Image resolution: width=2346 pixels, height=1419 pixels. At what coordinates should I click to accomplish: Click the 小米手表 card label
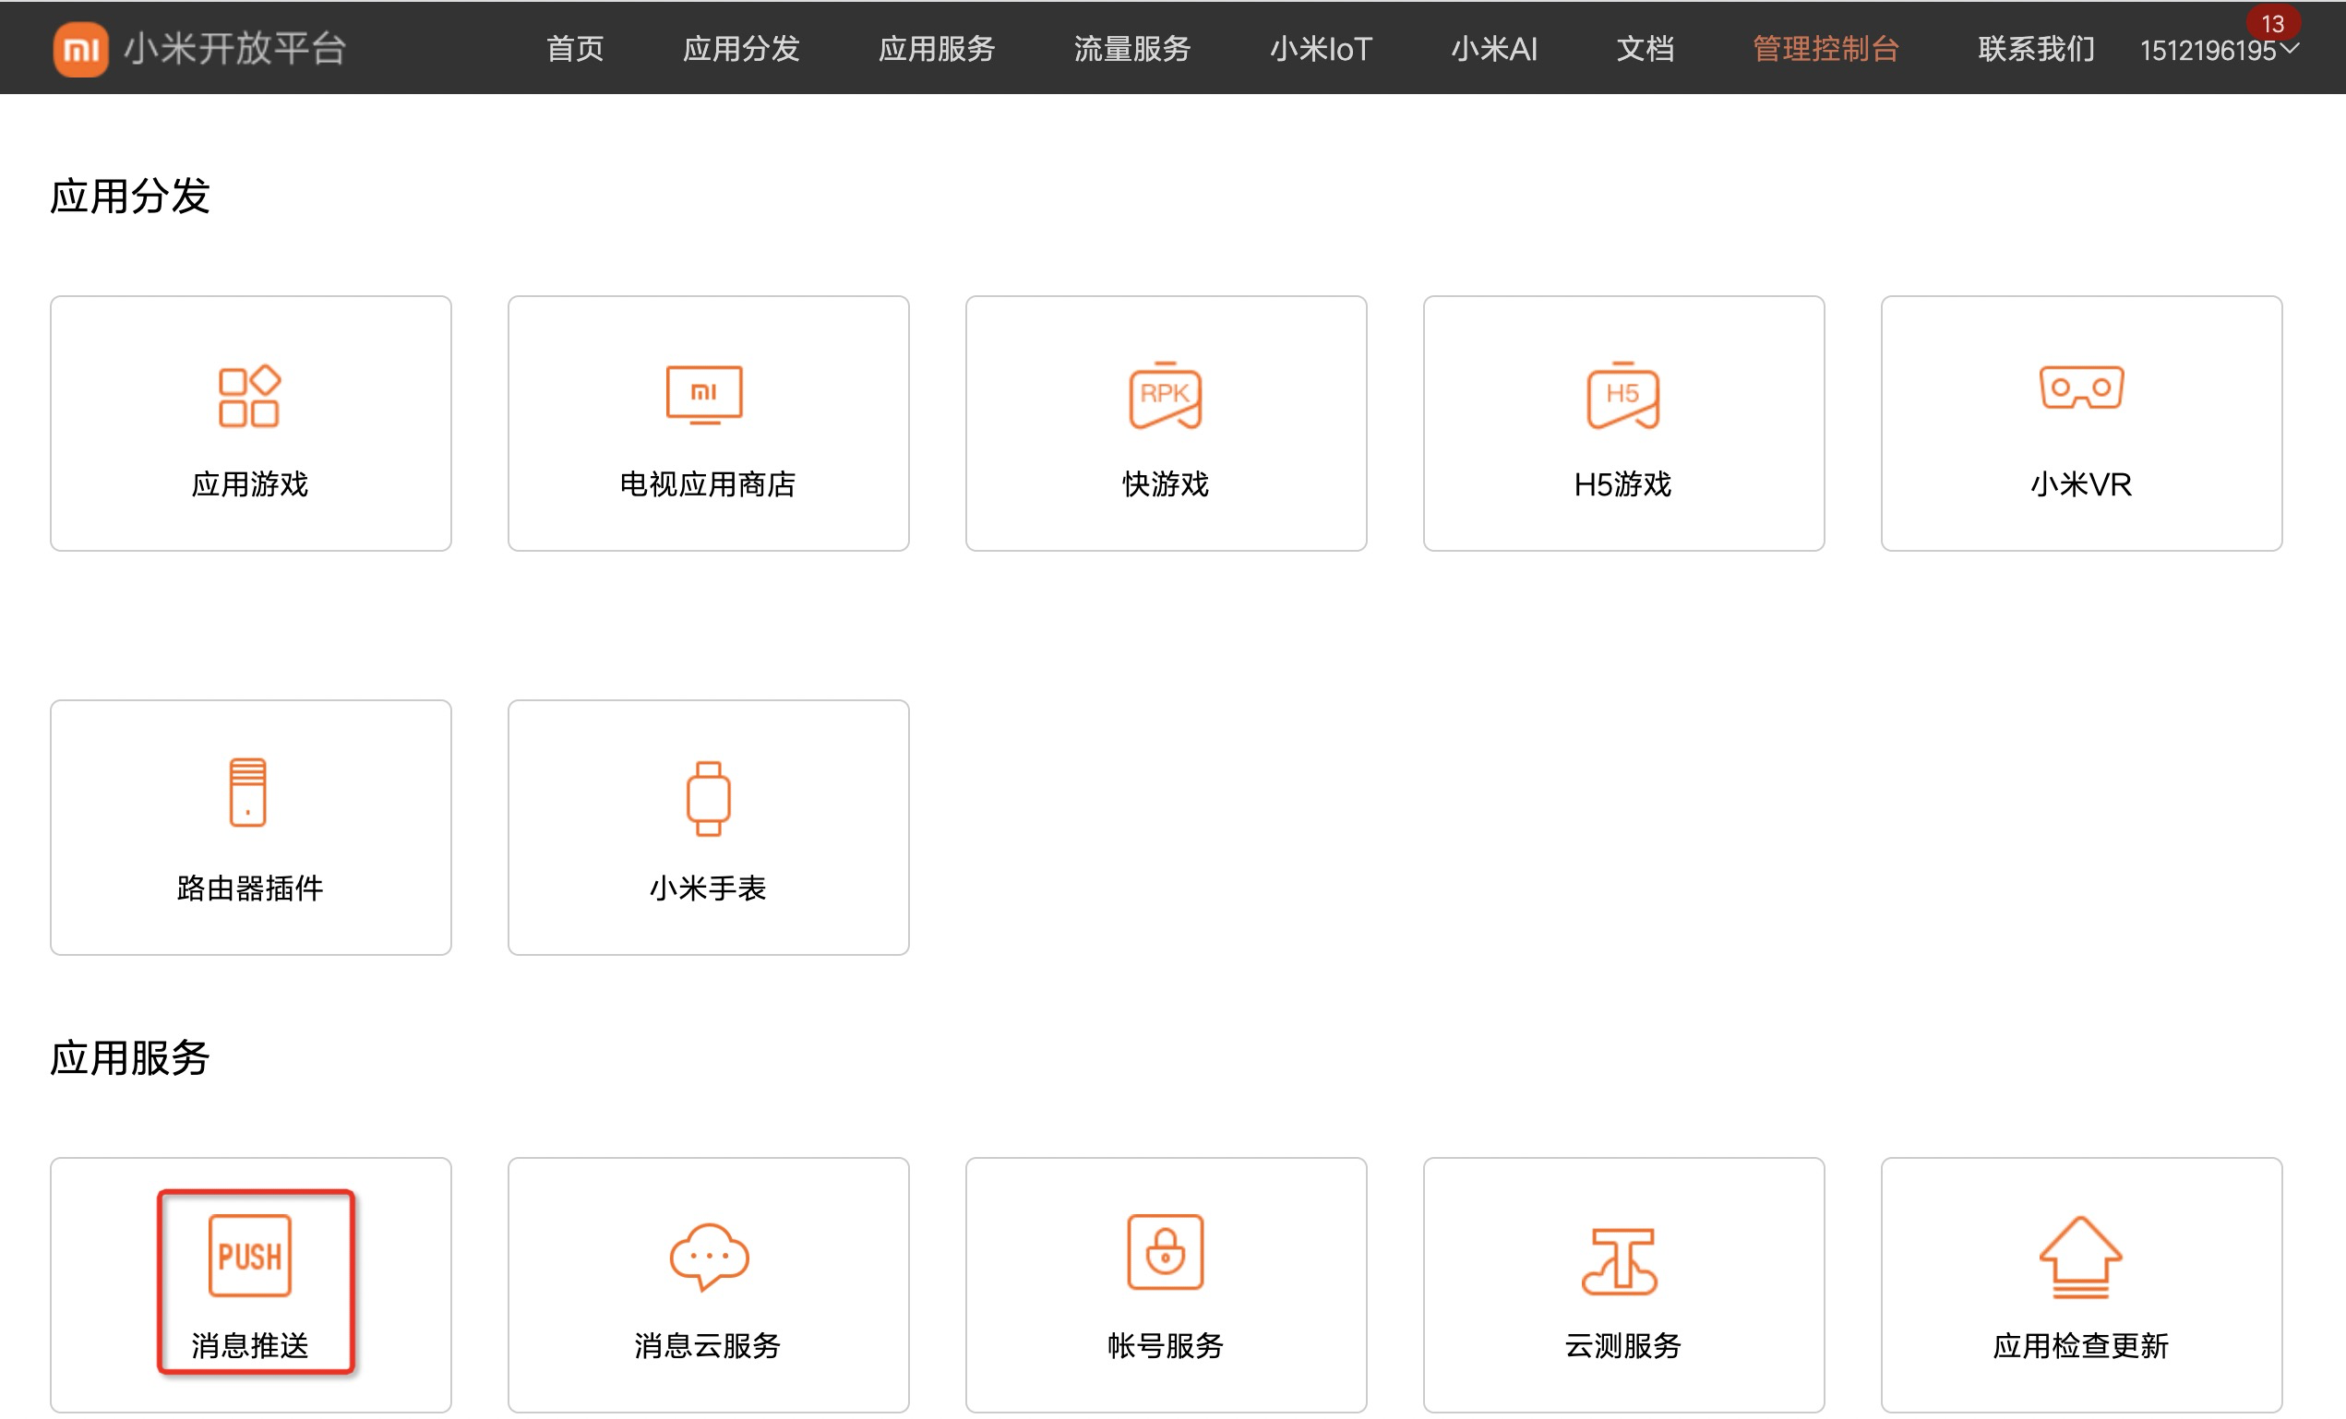[708, 888]
